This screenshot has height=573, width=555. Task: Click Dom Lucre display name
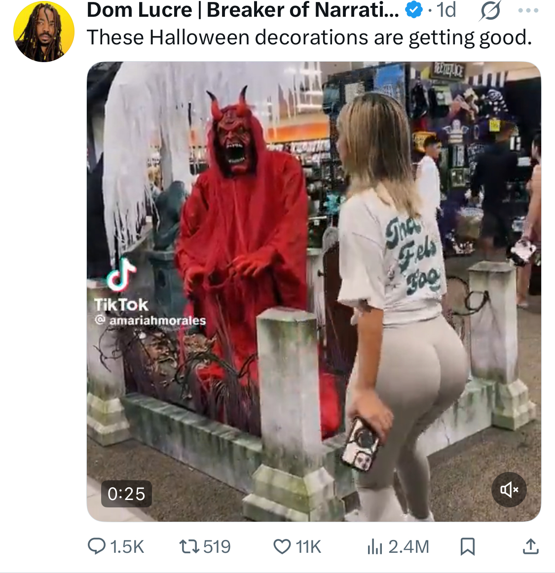pos(243,10)
